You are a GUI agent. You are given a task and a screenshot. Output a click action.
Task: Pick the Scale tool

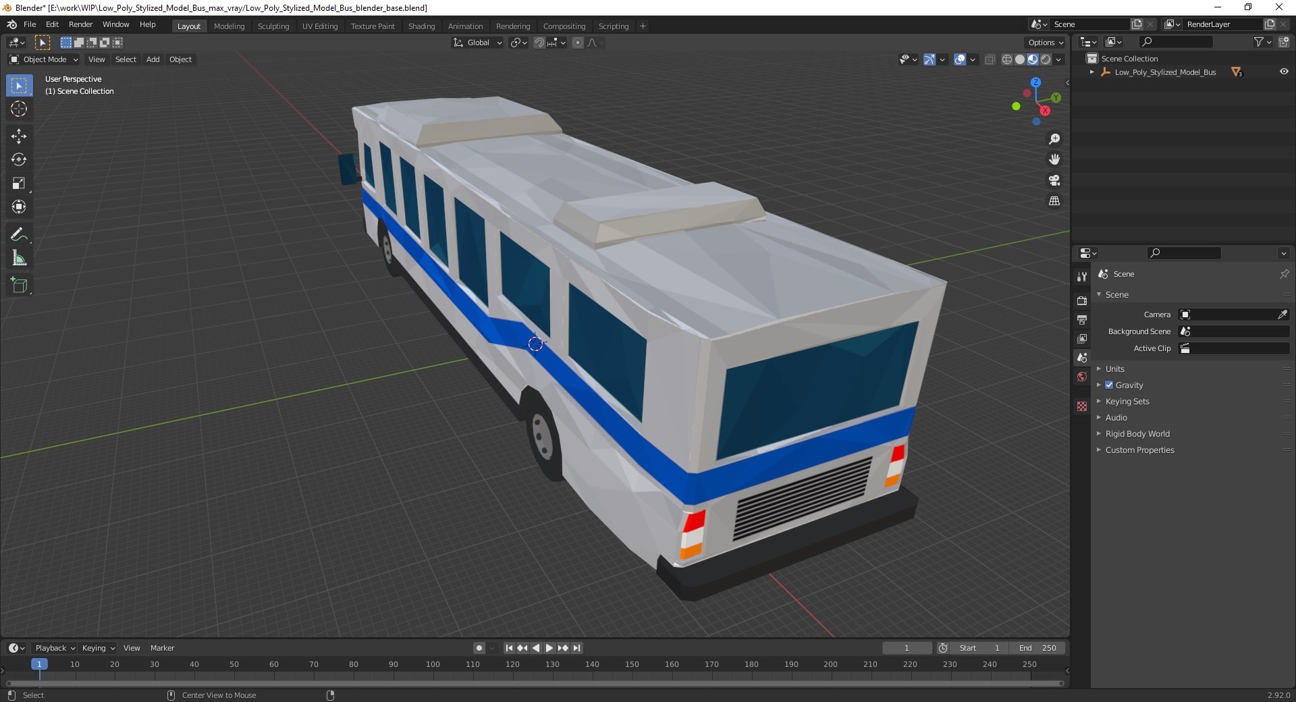pos(19,184)
